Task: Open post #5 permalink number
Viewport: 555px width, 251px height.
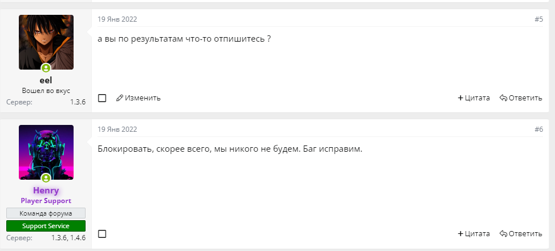Action: (538, 19)
